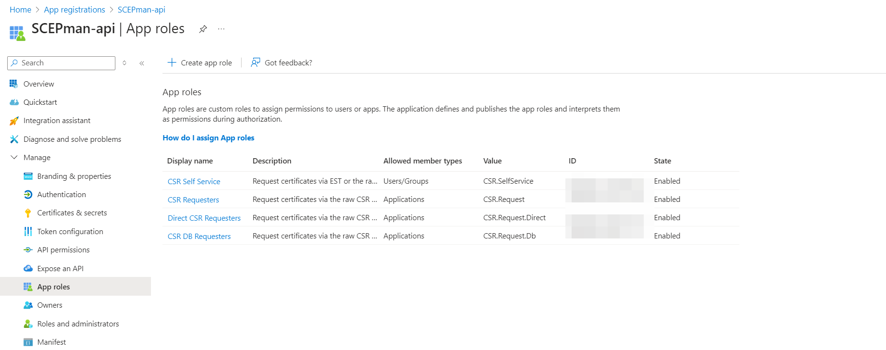Click the Integration assistant rocket icon
886x350 pixels.
click(14, 121)
